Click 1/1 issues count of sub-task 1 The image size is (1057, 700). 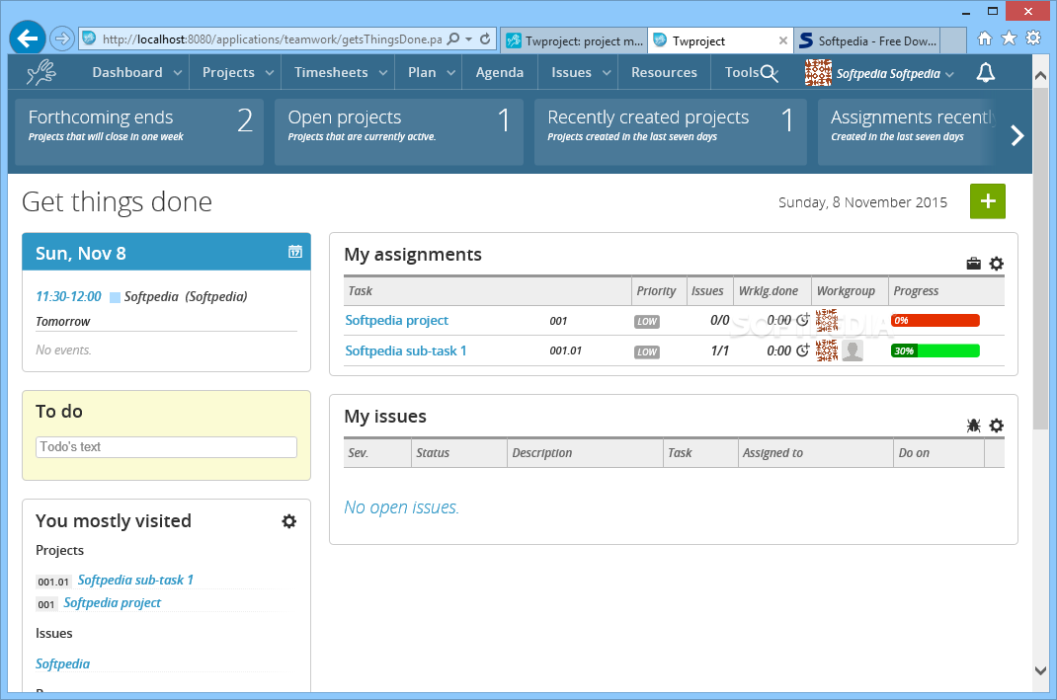click(x=719, y=350)
